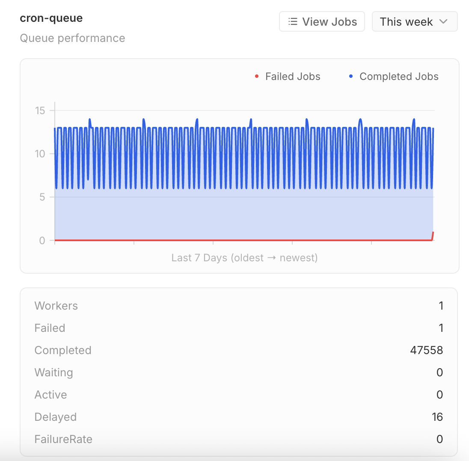Toggle the Failed Jobs series label
469x461 pixels.
pyautogui.click(x=293, y=77)
